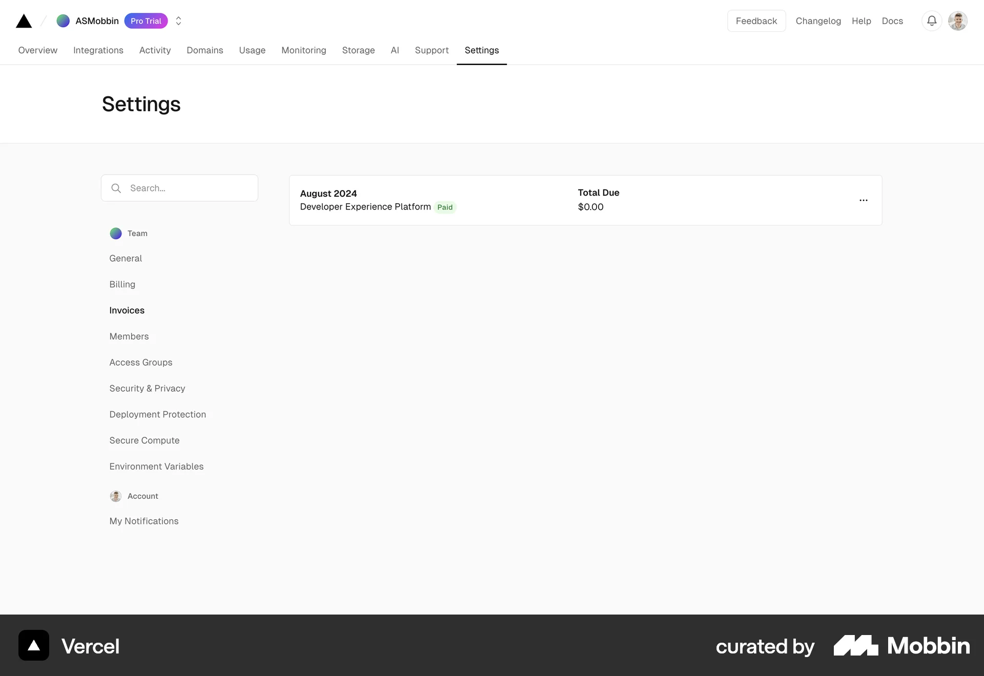
Task: Expand the team switcher chevrons
Action: pos(178,21)
